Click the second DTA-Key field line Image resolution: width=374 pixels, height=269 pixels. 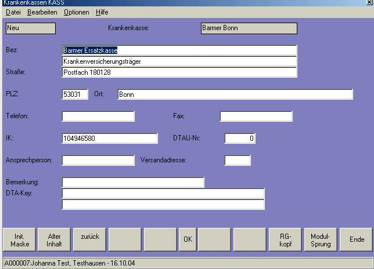(x=163, y=205)
